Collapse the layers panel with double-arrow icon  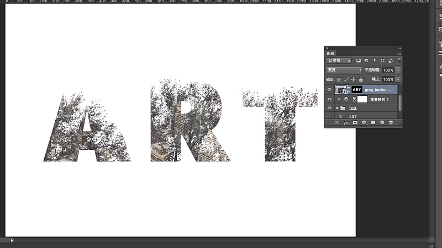399,48
